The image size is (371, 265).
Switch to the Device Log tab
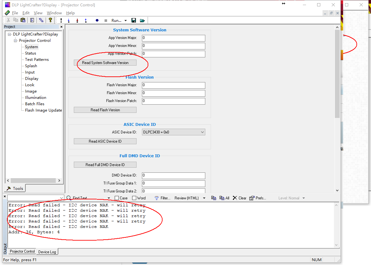click(x=47, y=252)
